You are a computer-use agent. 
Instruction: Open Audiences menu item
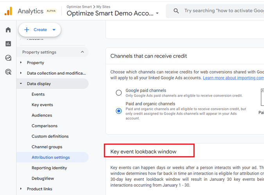click(42, 115)
